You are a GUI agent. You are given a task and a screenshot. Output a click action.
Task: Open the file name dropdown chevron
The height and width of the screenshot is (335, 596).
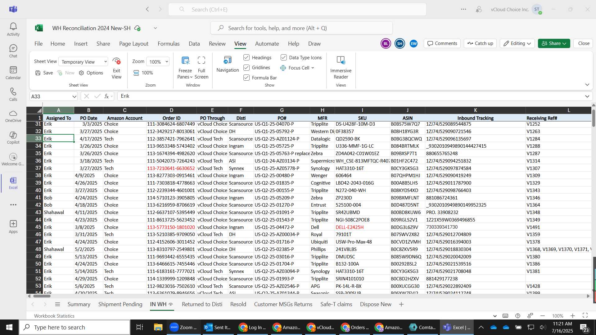(x=155, y=28)
